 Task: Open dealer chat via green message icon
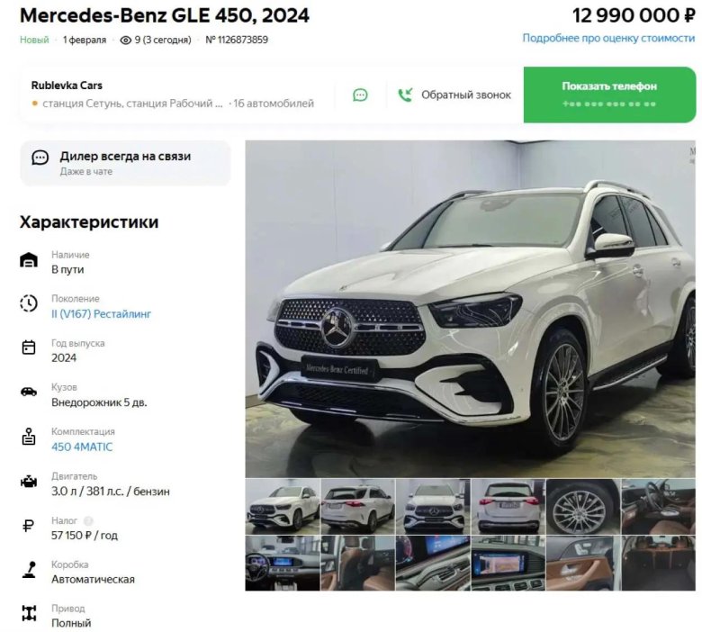pos(360,95)
